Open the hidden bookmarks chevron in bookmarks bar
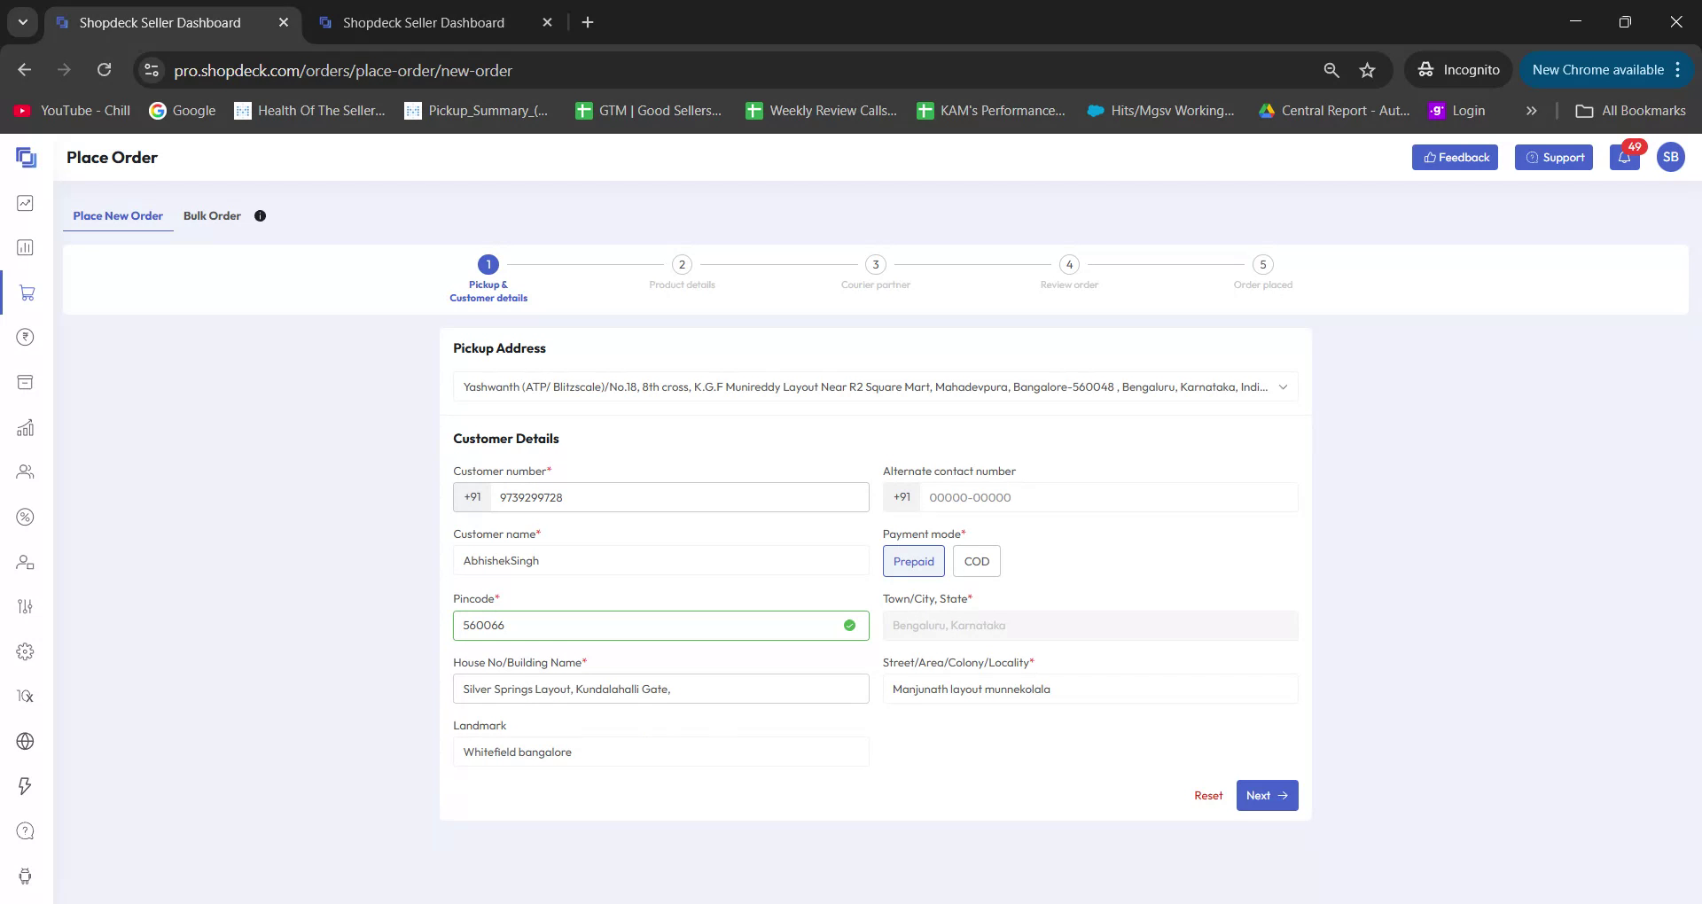Image resolution: width=1702 pixels, height=904 pixels. (x=1531, y=110)
